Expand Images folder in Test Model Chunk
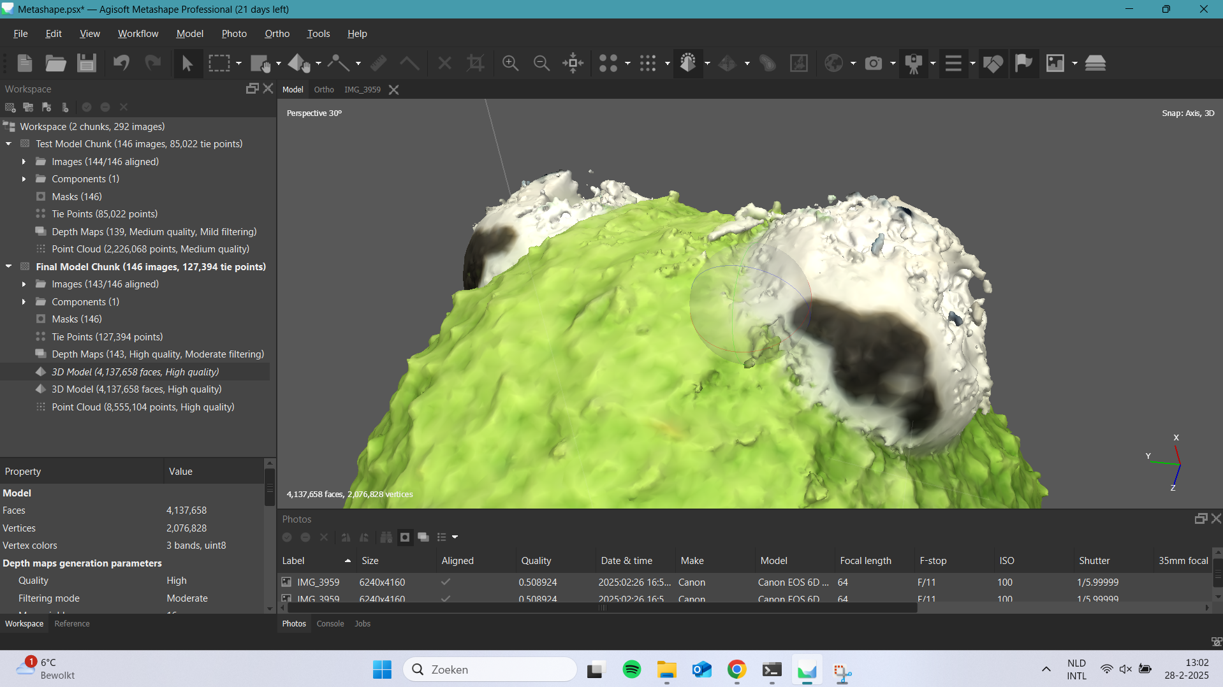Image resolution: width=1223 pixels, height=687 pixels. pyautogui.click(x=24, y=162)
